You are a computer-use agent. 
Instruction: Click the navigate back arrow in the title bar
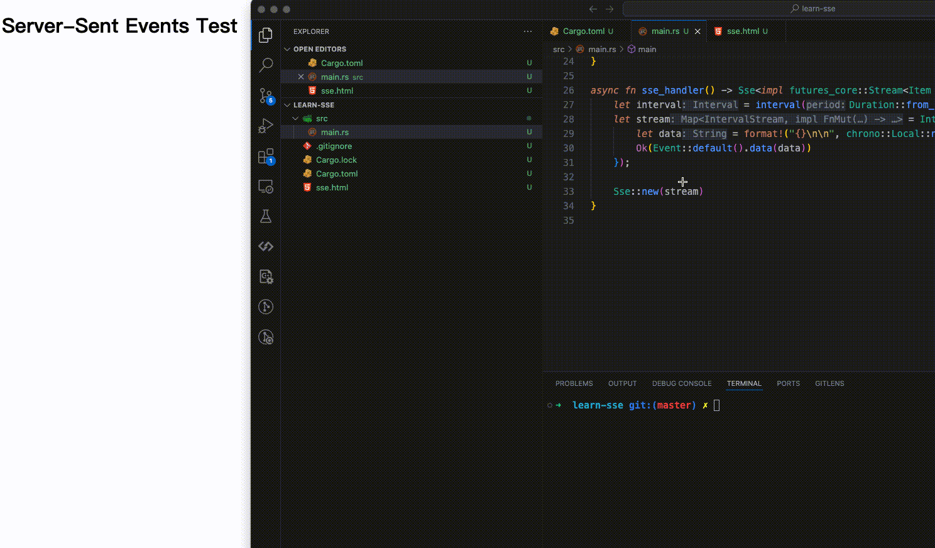tap(593, 9)
